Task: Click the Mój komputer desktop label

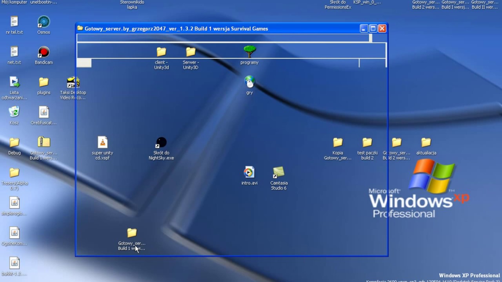Action: pyautogui.click(x=14, y=2)
